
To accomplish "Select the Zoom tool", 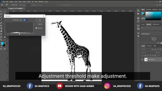I will (1, 40).
